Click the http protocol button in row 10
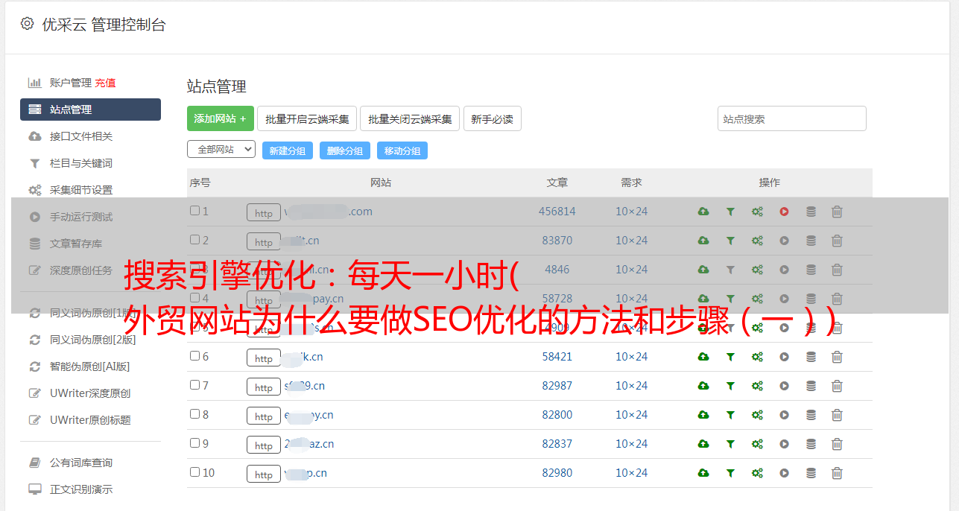Viewport: 959px width, 511px height. pyautogui.click(x=264, y=475)
